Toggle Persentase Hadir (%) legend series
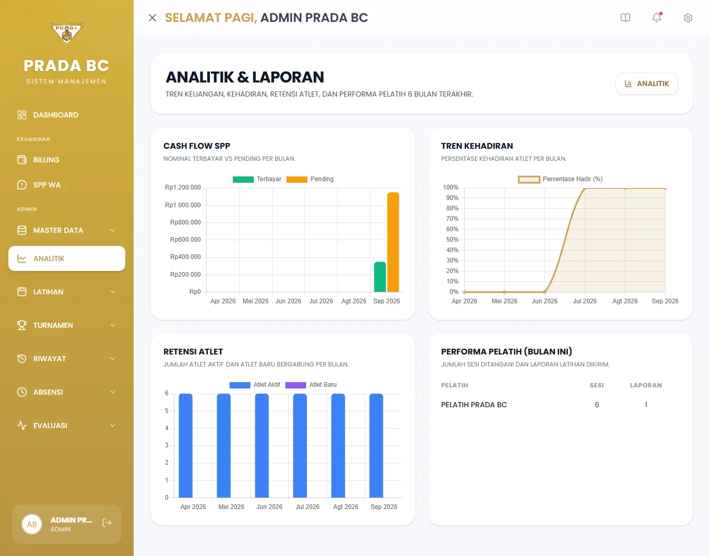Viewport: 710px width, 556px height. click(x=560, y=179)
